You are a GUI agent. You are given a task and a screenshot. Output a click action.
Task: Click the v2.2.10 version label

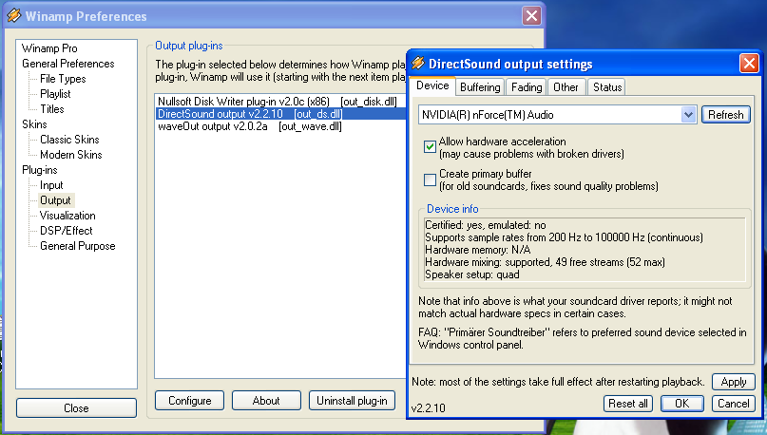click(428, 408)
